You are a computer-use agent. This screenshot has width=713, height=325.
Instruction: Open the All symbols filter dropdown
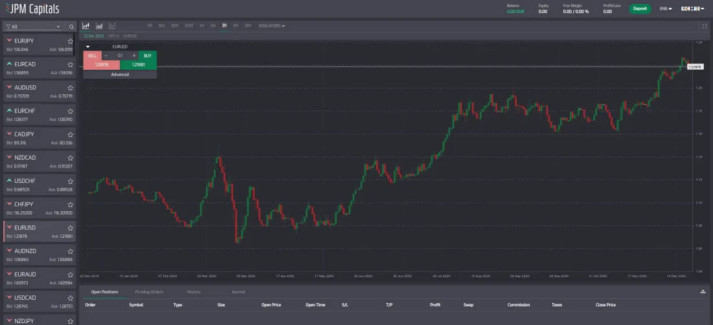(x=33, y=26)
